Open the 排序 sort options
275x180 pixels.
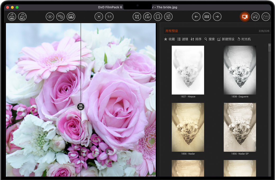coord(196,39)
